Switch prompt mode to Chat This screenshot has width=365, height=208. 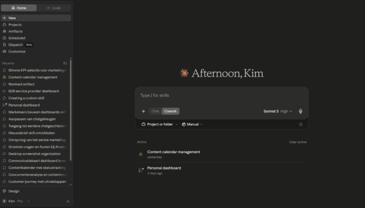(155, 111)
